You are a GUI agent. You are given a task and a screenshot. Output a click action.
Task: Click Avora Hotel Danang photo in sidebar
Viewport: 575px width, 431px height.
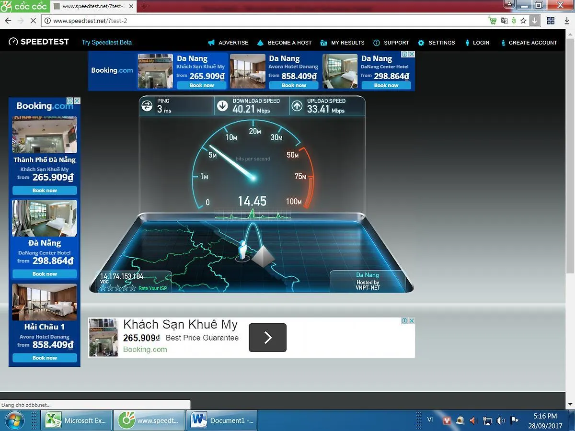point(44,302)
